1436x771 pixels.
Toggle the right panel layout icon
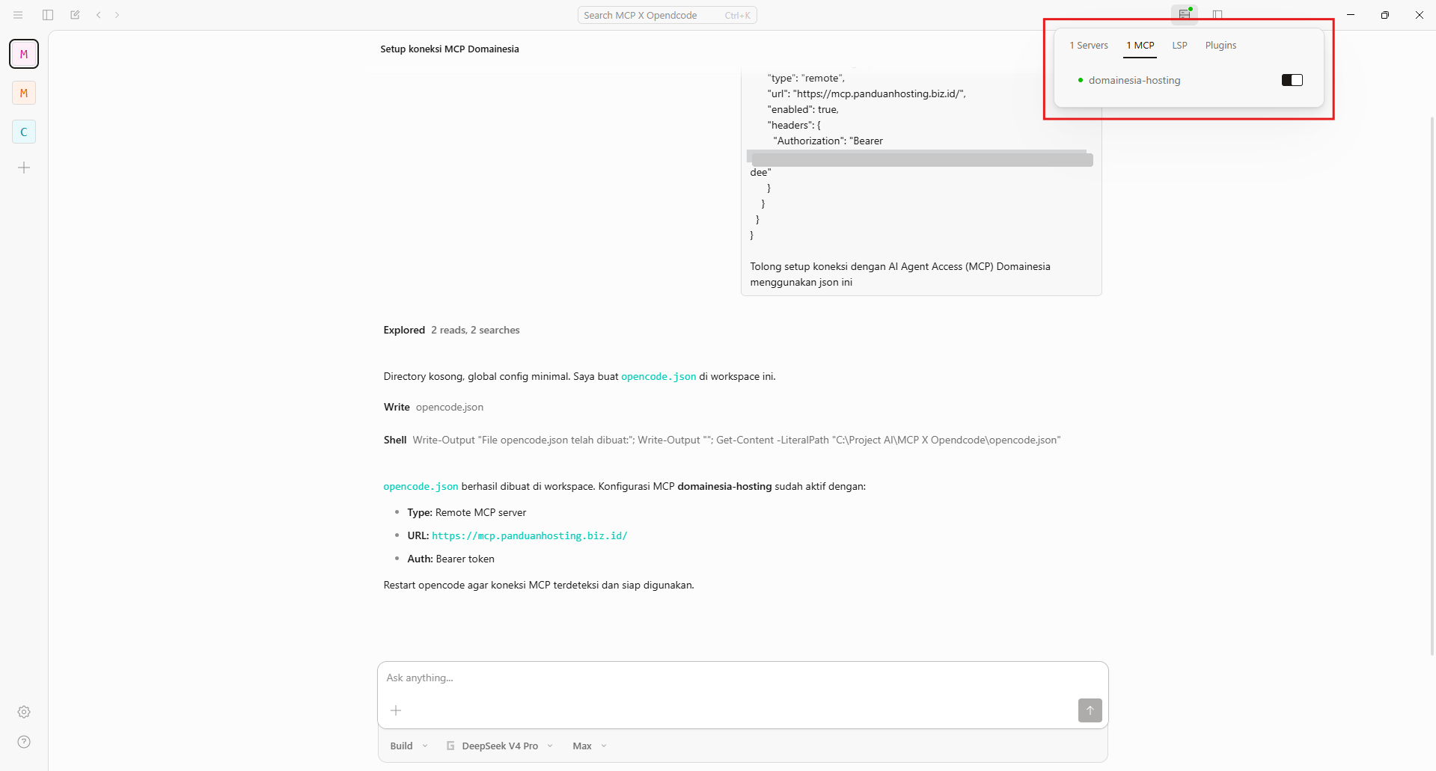[1217, 15]
